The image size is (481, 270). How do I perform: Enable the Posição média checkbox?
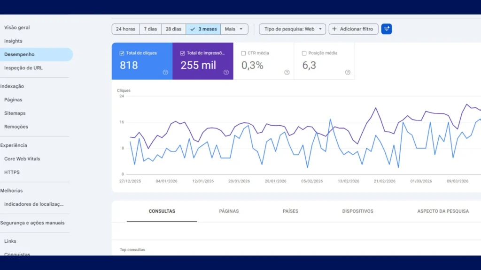coord(304,53)
